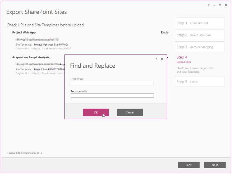Go to Step 2 Select Sites data
The image size is (232, 174).
tap(200, 35)
